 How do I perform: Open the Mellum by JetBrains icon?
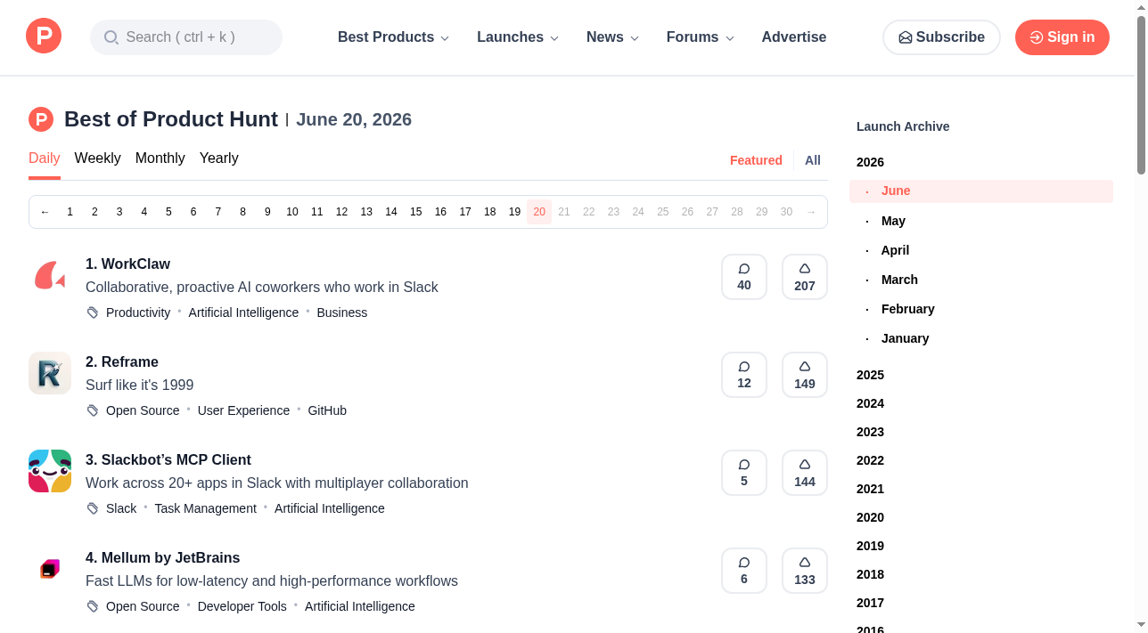[50, 570]
